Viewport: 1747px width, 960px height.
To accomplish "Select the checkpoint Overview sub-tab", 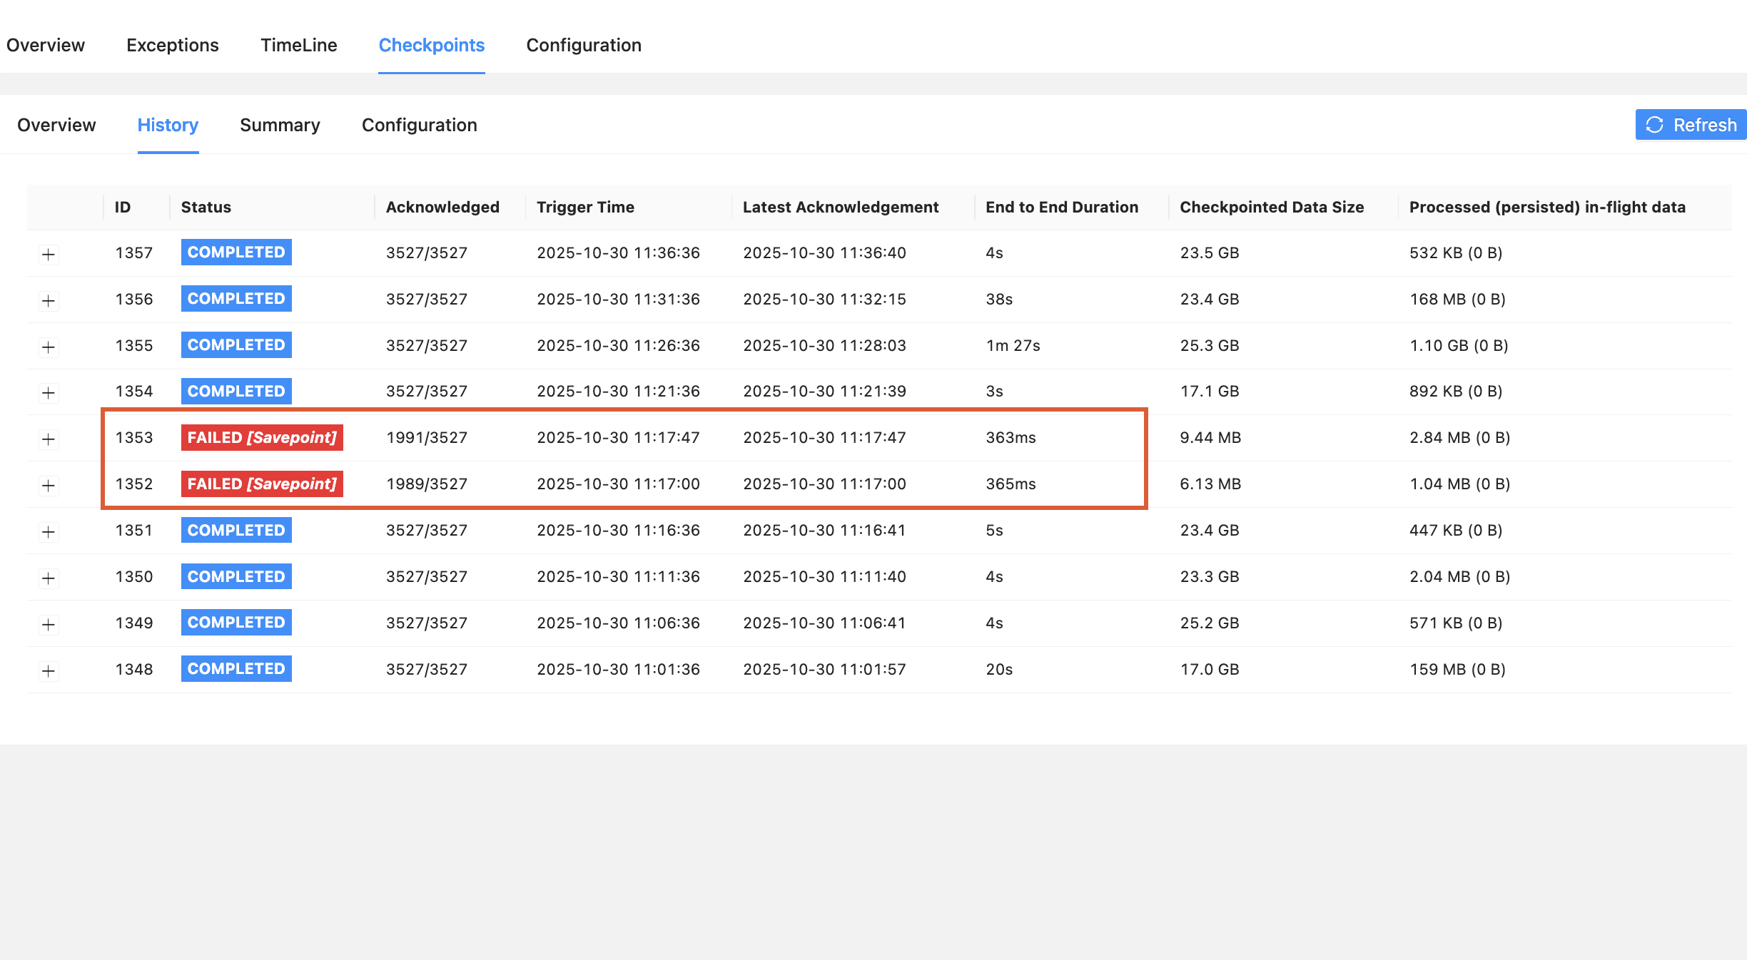I will coord(56,125).
